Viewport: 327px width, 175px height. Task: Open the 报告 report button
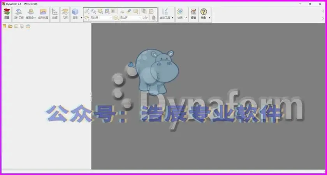coord(193,14)
